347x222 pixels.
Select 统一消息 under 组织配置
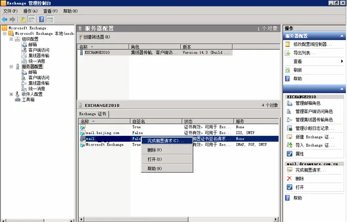click(36, 61)
